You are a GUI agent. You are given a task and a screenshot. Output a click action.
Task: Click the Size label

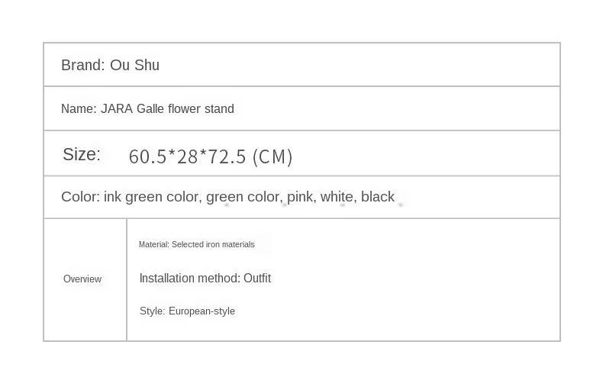click(x=81, y=155)
